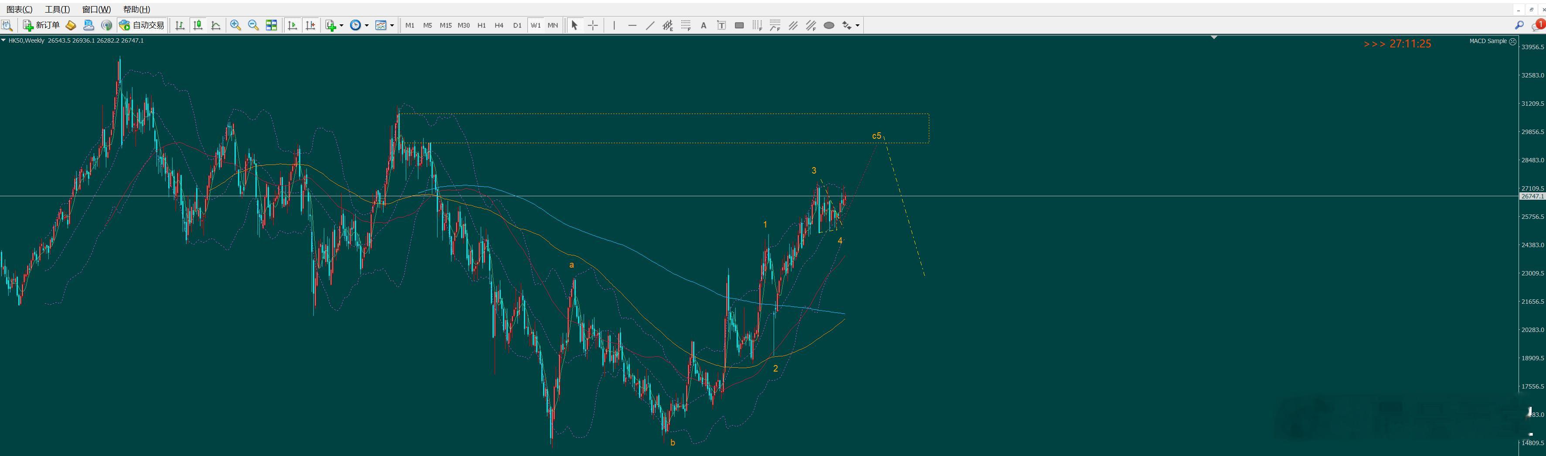Viewport: 1546px width, 456px height.
Task: Select the rectangle shape tool
Action: click(x=739, y=25)
